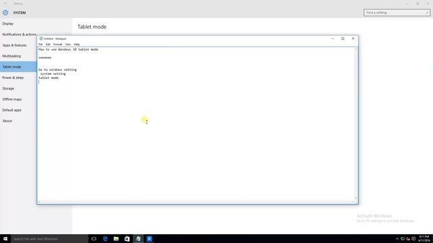Switch to Settings via taskbar icon
Viewport: 433px width, 243px height.
(x=149, y=238)
